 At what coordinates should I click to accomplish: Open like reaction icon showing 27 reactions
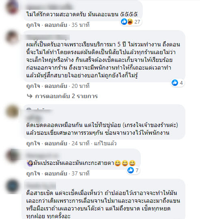pos(124,22)
